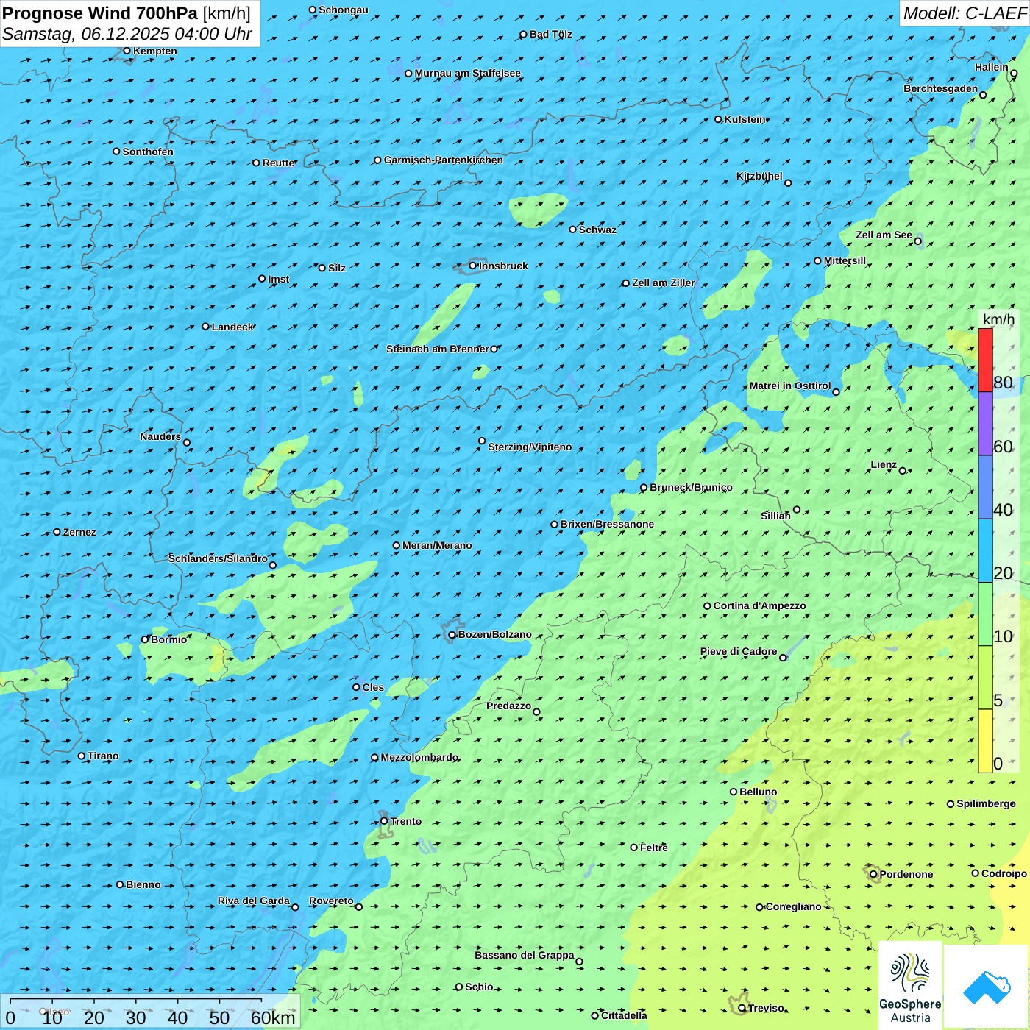Click the Kempten location marker

coord(127,51)
